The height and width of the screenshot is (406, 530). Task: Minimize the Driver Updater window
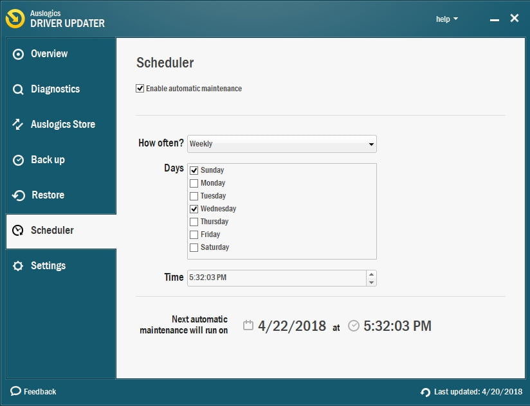[x=495, y=19]
